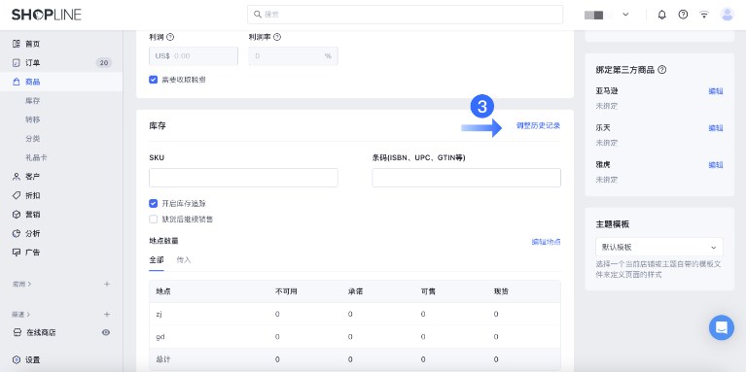Open the 默认模板 theme template dropdown

(658, 248)
